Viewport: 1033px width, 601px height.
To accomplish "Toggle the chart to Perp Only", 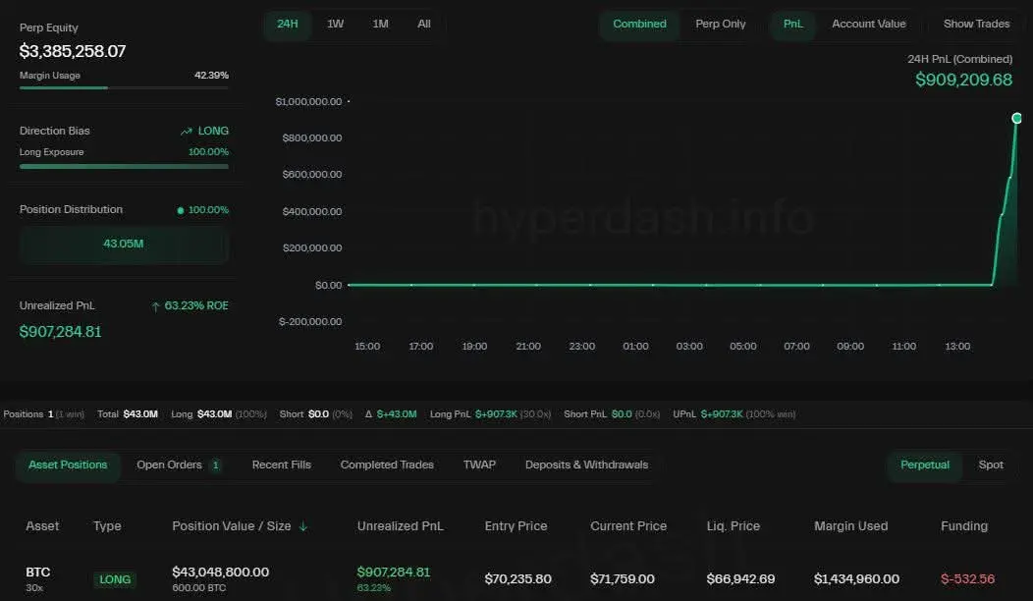I will (x=720, y=24).
